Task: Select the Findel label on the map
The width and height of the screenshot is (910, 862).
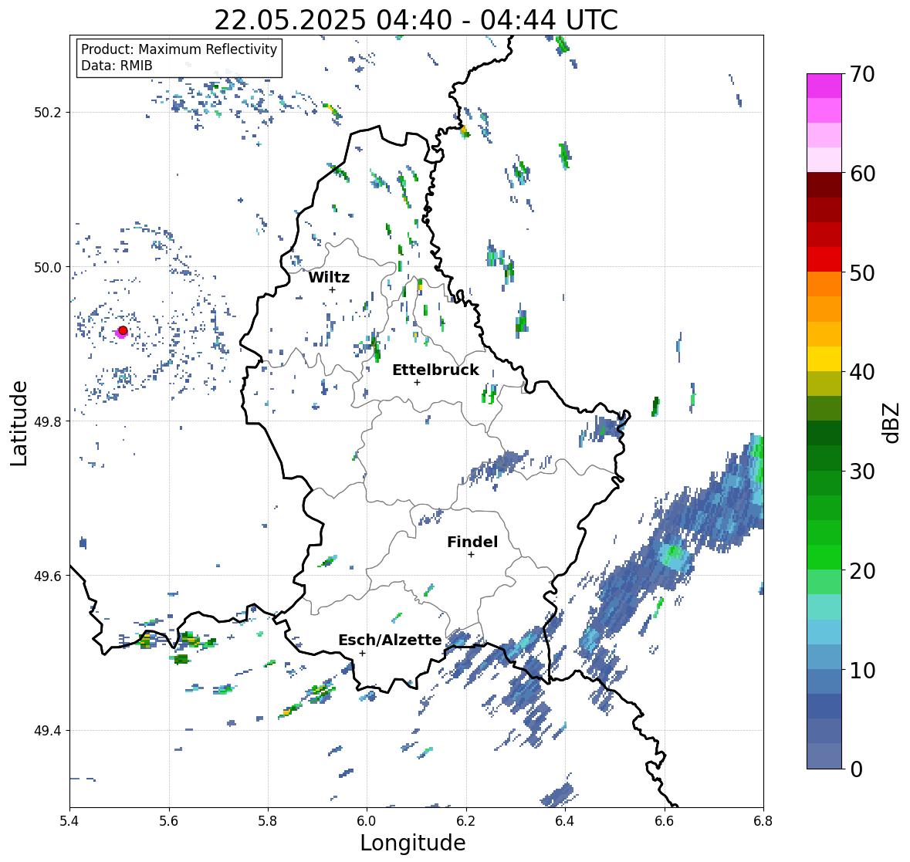Action: [x=472, y=542]
